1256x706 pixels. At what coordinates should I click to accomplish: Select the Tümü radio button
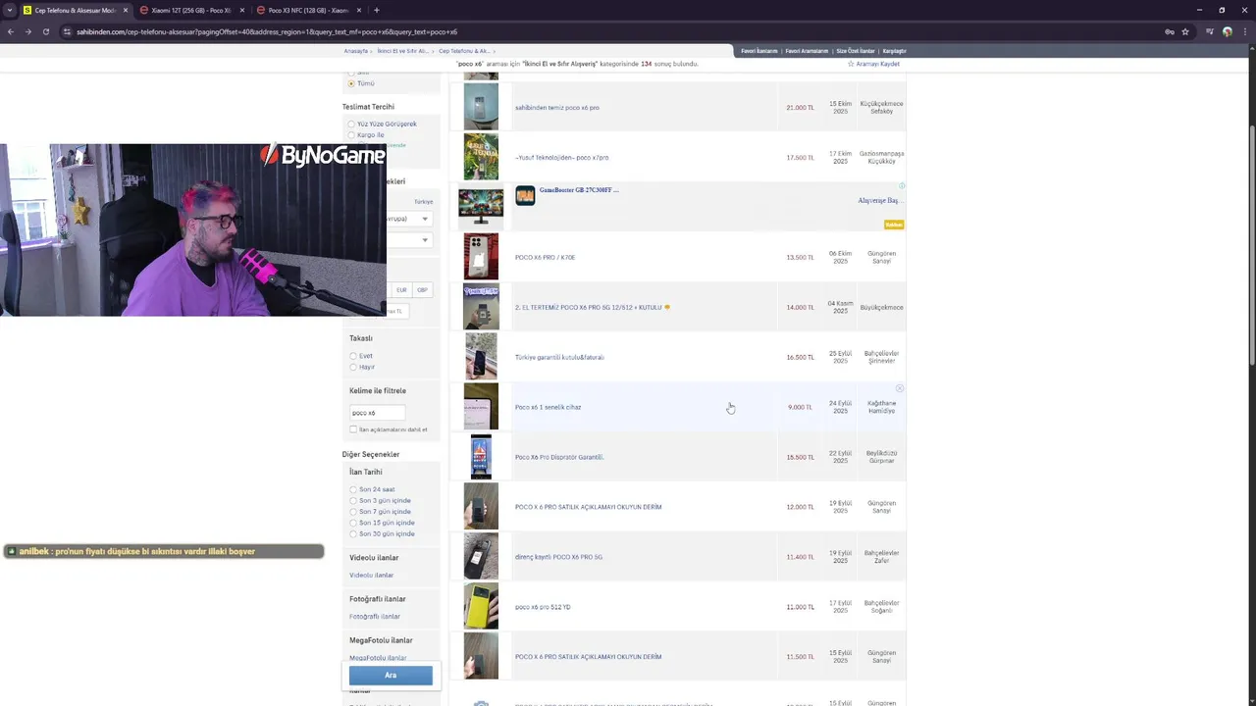[351, 83]
